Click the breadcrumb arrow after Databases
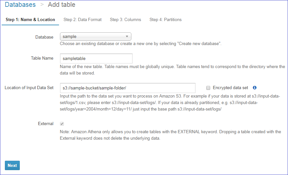288x175 pixels. click(x=42, y=5)
